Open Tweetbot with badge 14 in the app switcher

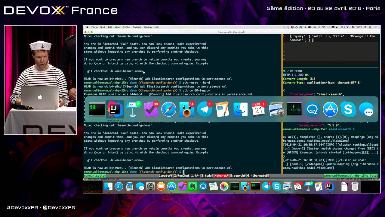coord(187,109)
